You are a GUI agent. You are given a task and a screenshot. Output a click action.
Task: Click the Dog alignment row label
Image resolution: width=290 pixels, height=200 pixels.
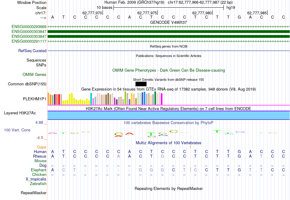(x=43, y=166)
